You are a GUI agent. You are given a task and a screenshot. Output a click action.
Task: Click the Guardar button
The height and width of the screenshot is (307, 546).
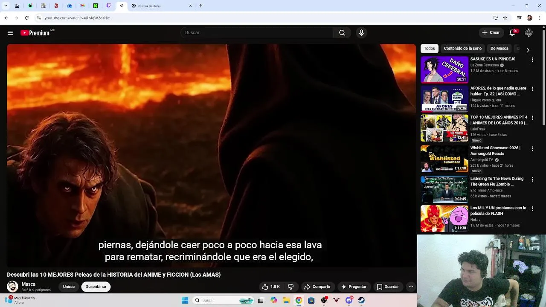point(388,287)
